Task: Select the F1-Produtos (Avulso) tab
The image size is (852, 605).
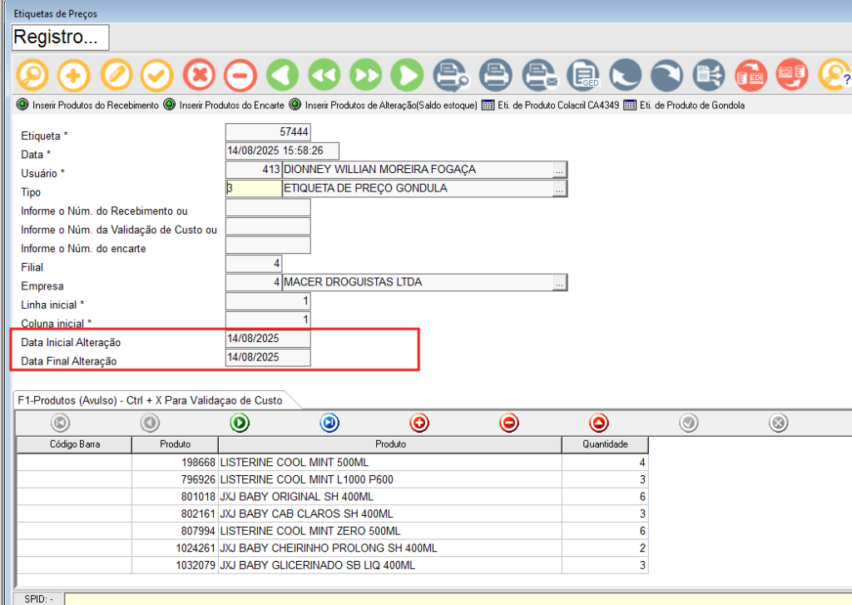Action: 150,400
